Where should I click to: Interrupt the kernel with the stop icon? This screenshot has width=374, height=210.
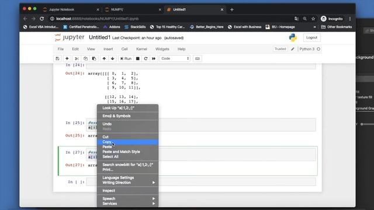(x=138, y=58)
